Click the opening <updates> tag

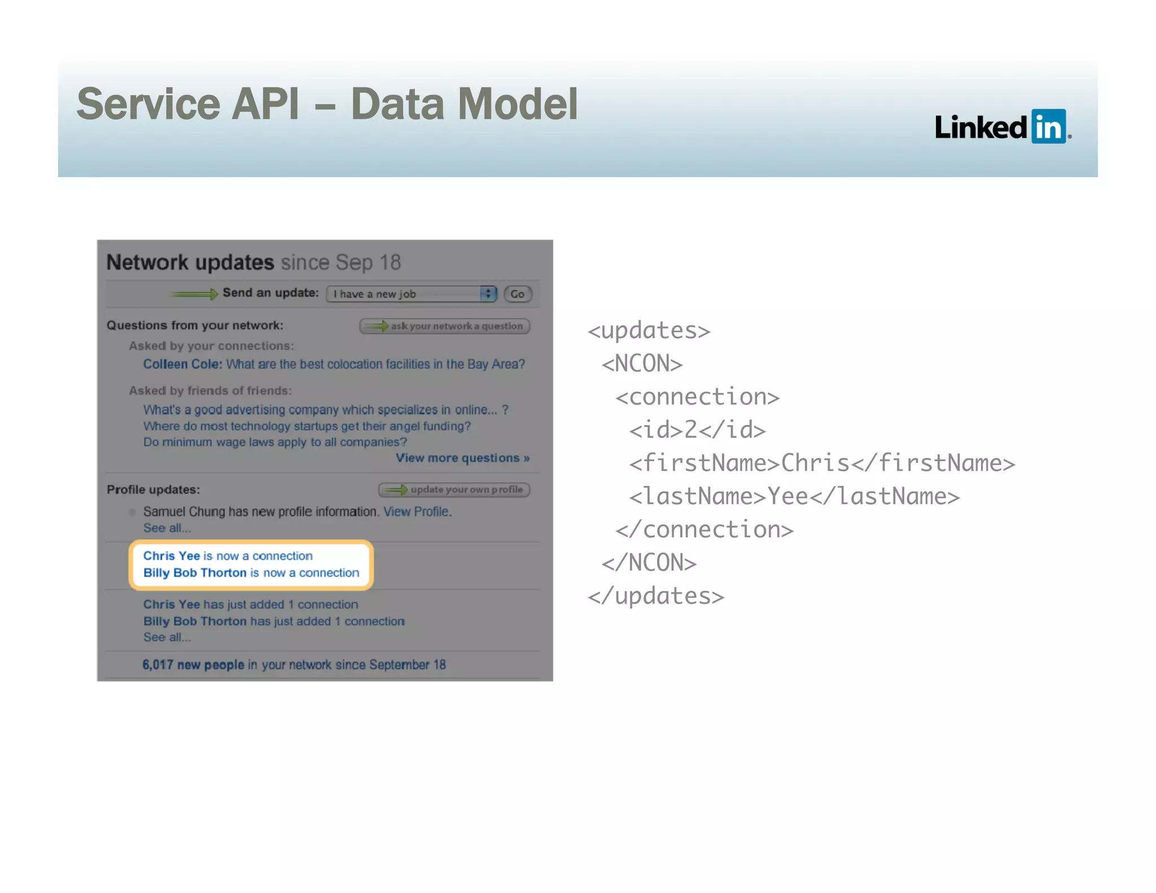point(649,331)
